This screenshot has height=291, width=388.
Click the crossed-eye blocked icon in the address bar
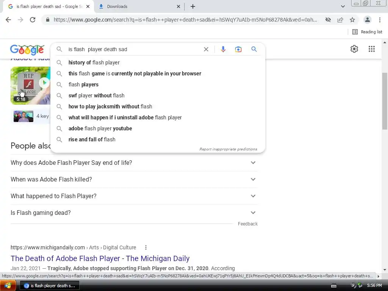click(x=328, y=20)
